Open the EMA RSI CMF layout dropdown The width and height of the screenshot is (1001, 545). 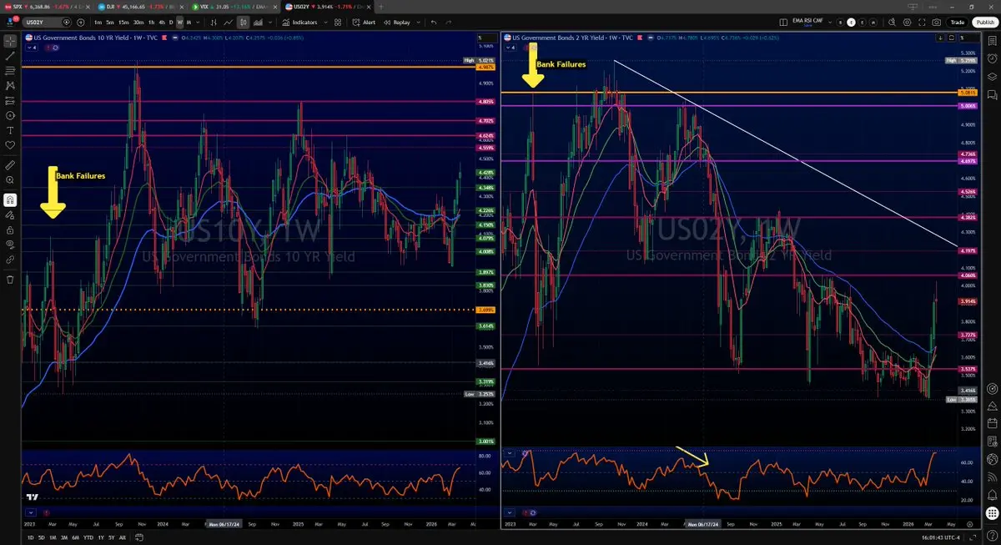(830, 21)
